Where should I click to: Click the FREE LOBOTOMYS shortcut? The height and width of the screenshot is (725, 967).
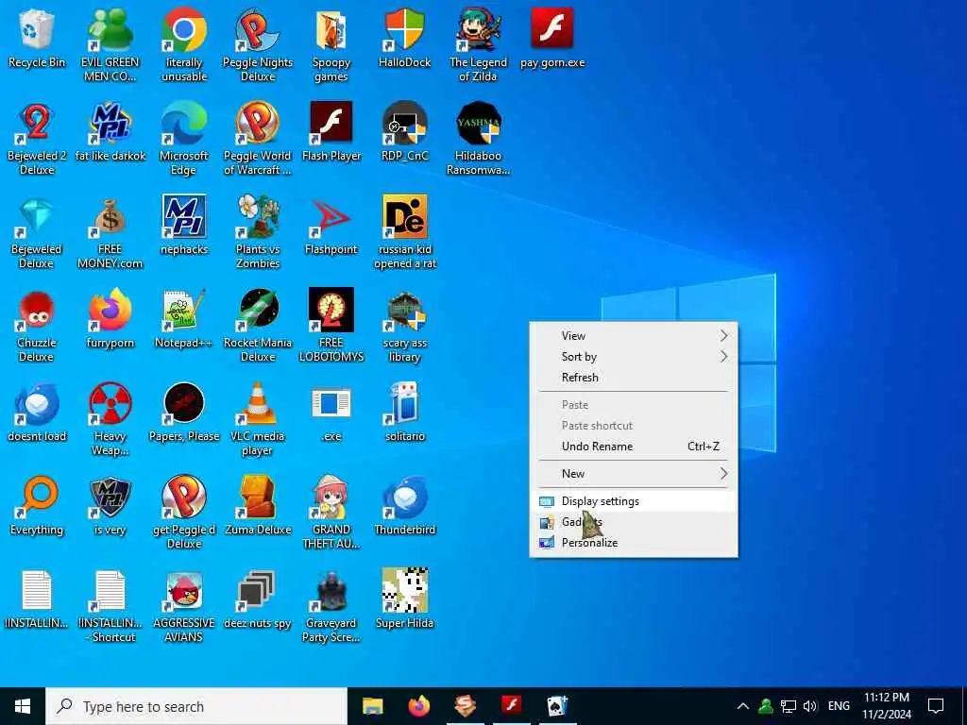tap(331, 326)
